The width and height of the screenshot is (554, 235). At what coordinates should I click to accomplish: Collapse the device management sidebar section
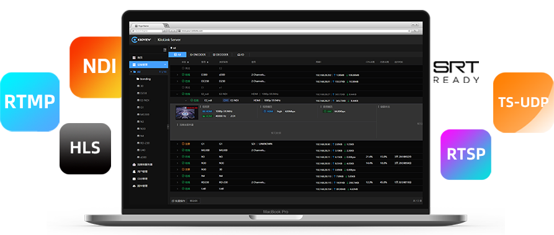165,64
